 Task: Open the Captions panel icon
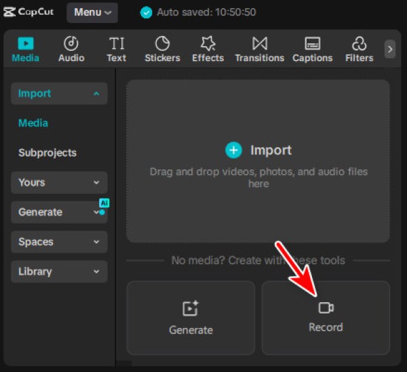pos(312,43)
